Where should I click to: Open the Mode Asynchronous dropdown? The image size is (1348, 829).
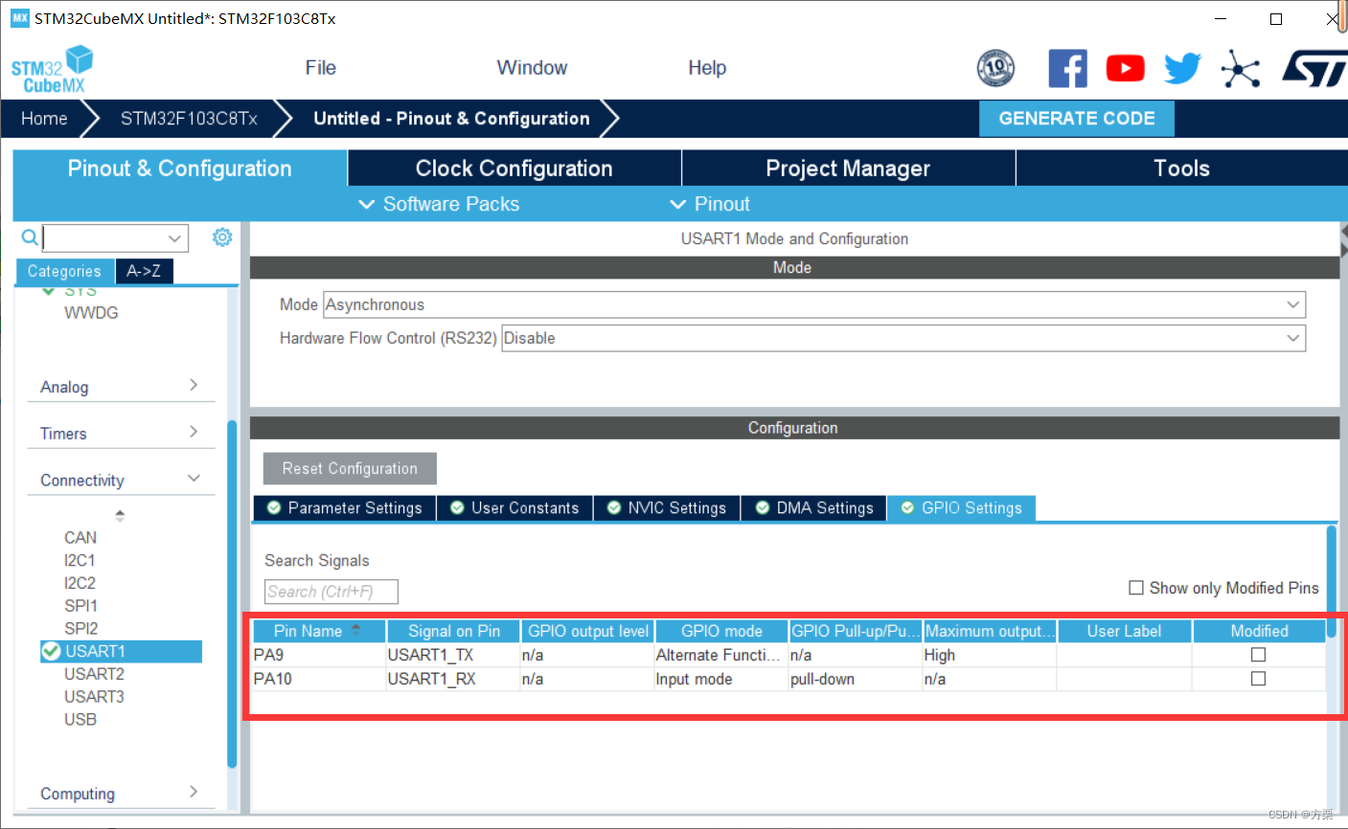click(x=814, y=304)
